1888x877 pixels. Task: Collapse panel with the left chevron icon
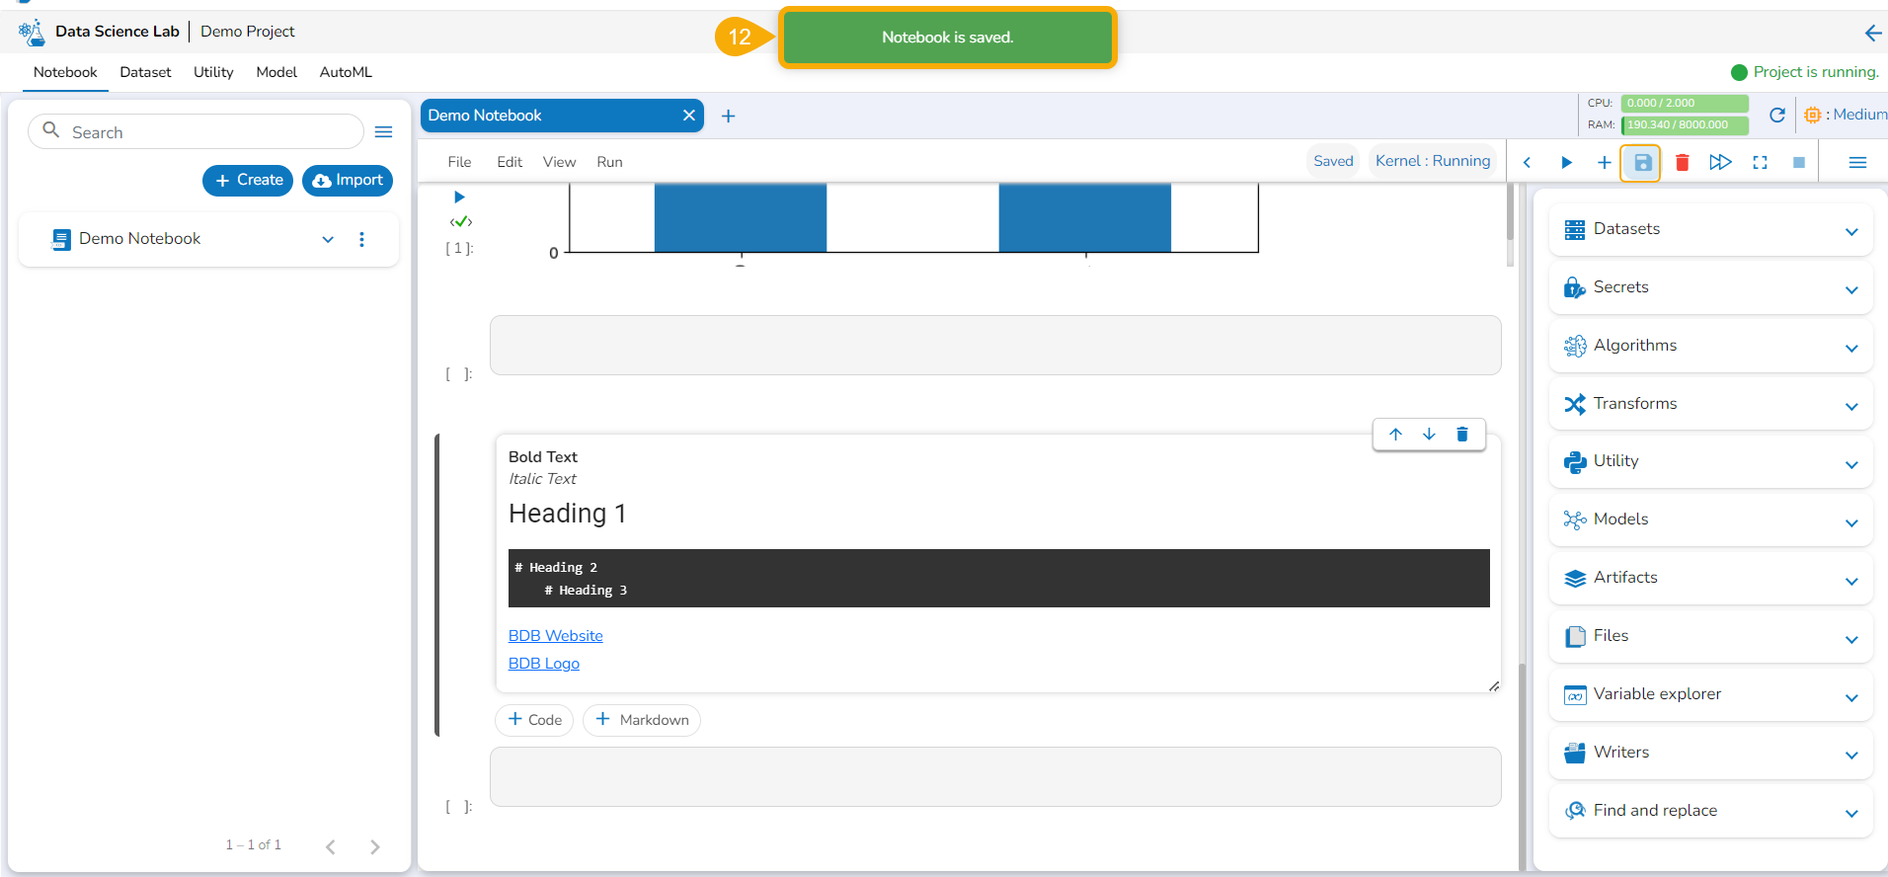pos(1527,162)
